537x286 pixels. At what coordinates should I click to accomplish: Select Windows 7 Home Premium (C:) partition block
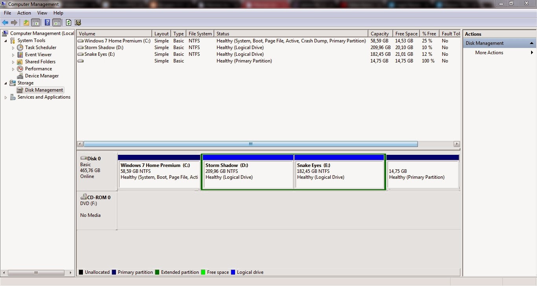click(159, 172)
